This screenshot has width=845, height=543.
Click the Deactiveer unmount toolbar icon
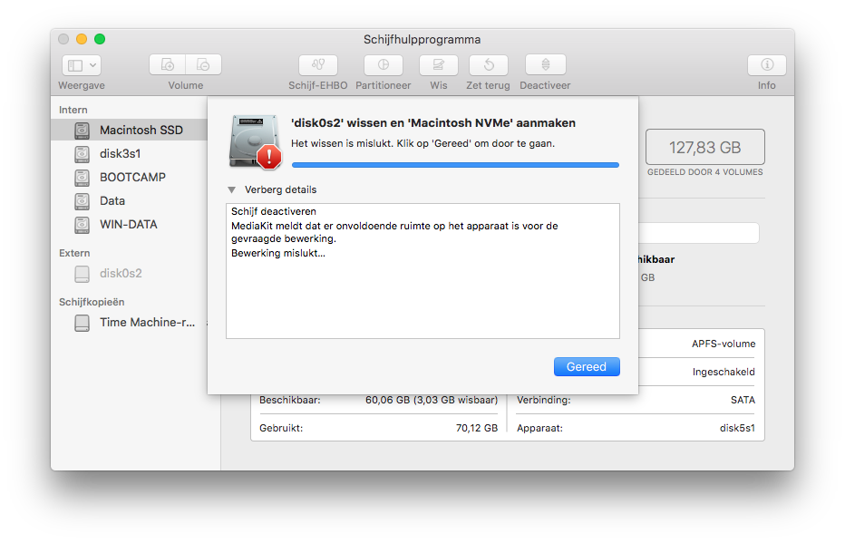[546, 65]
